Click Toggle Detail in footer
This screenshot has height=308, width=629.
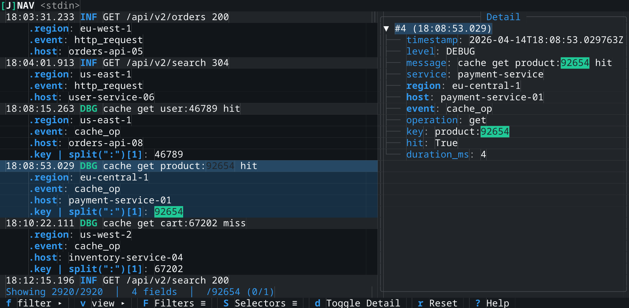[357, 303]
